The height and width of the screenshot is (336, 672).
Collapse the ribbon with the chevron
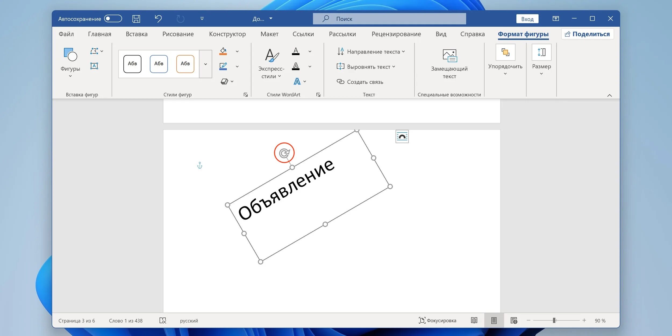point(609,95)
